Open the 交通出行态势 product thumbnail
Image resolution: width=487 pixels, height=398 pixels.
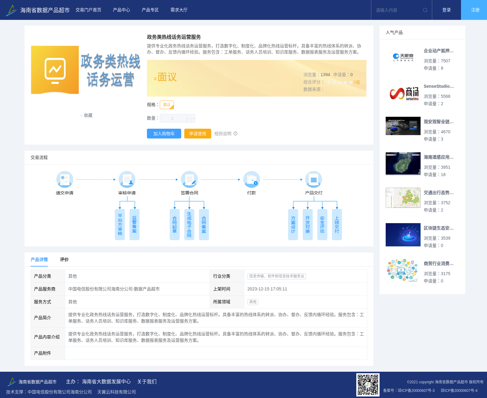tap(403, 198)
